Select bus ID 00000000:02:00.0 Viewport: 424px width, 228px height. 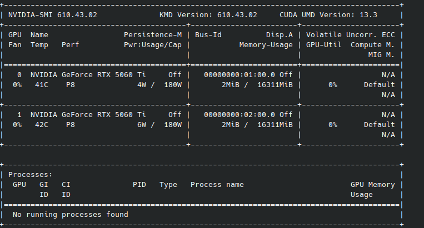click(240, 115)
